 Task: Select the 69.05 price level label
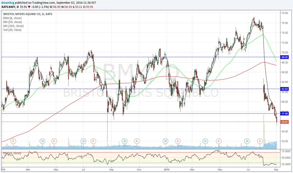[285, 57]
